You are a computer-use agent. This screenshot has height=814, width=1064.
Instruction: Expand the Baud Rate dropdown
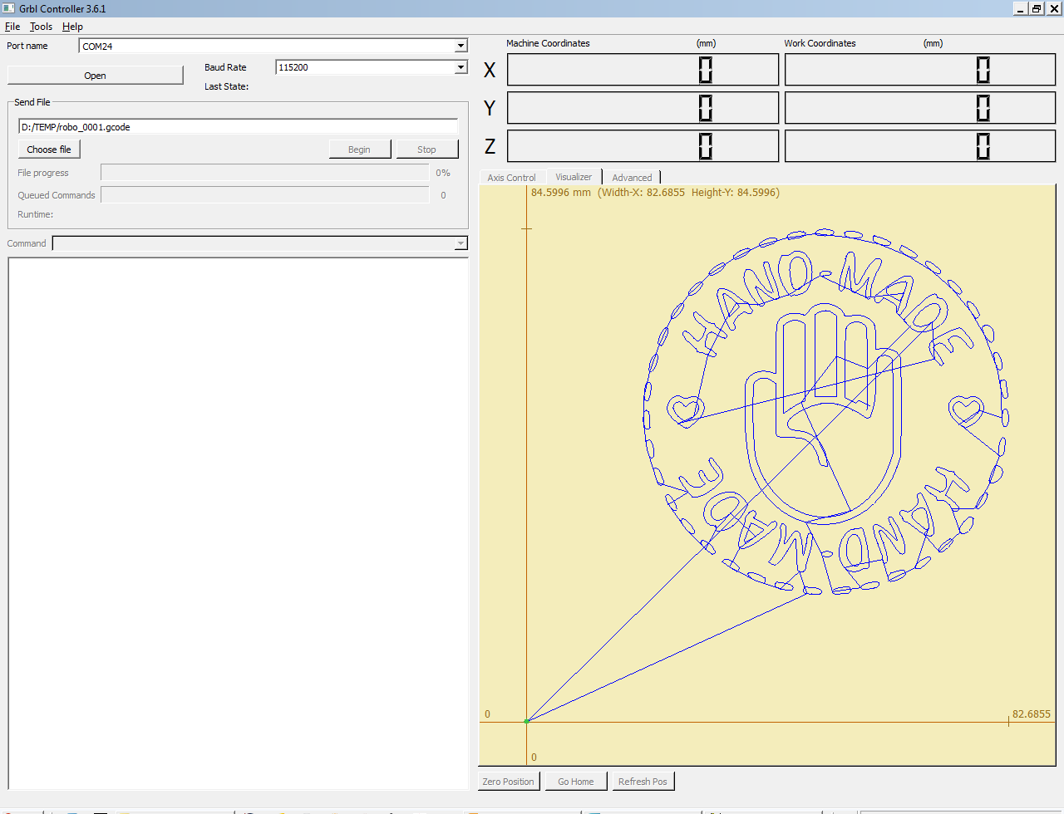[x=461, y=67]
